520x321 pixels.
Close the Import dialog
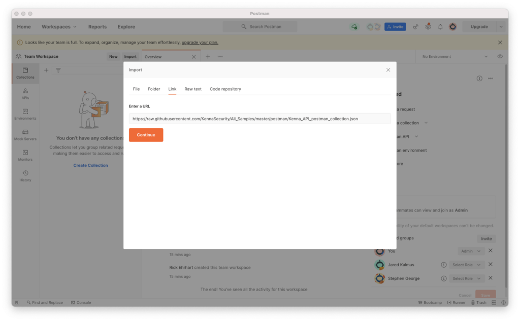click(x=388, y=70)
